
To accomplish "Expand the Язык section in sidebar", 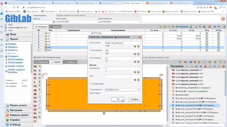I will [x=18, y=34].
